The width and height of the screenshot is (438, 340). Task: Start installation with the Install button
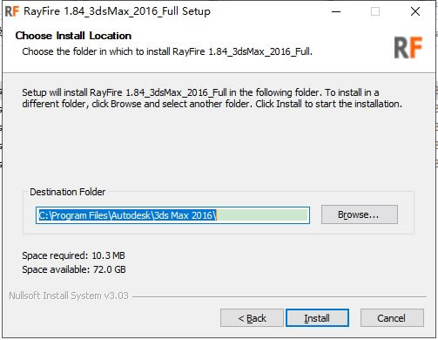(x=317, y=318)
